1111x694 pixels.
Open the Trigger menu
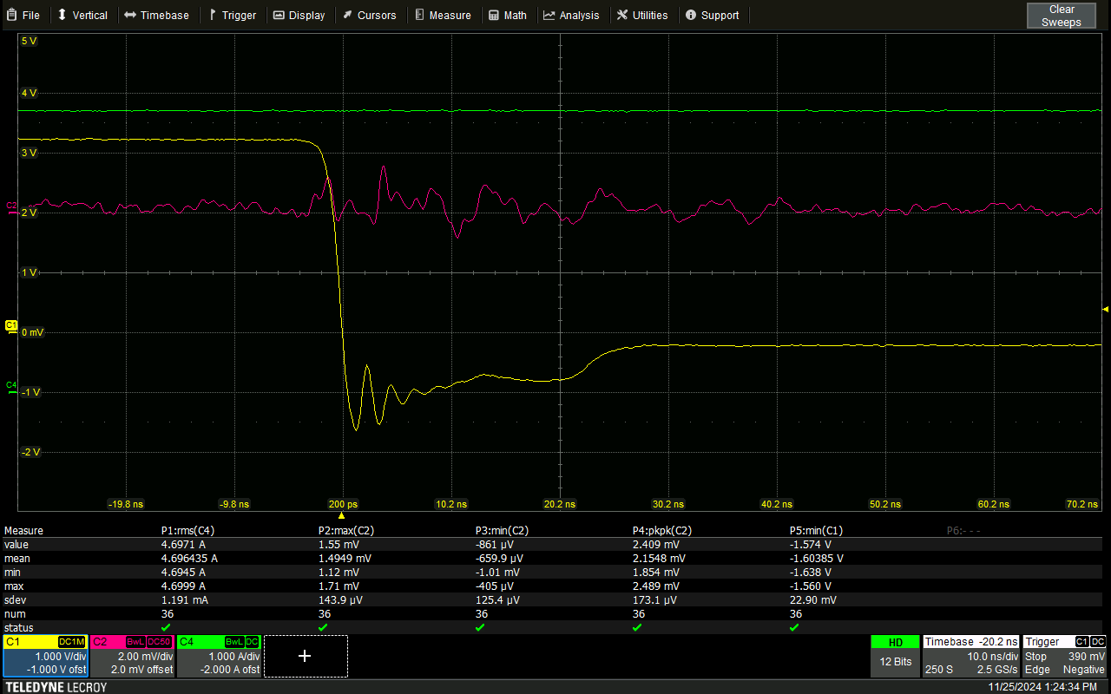232,15
